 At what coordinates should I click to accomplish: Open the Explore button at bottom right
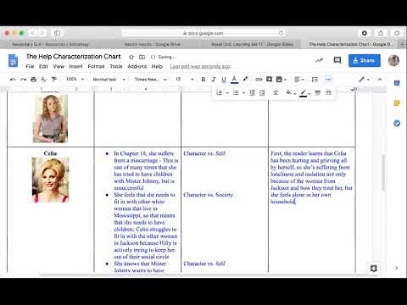pyautogui.click(x=373, y=268)
